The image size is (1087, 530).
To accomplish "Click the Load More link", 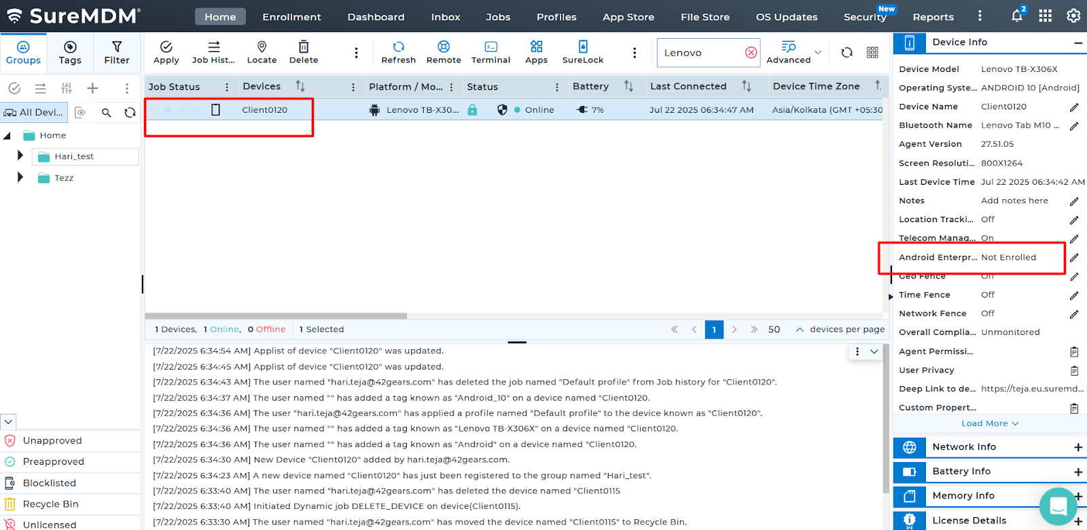I will (989, 423).
